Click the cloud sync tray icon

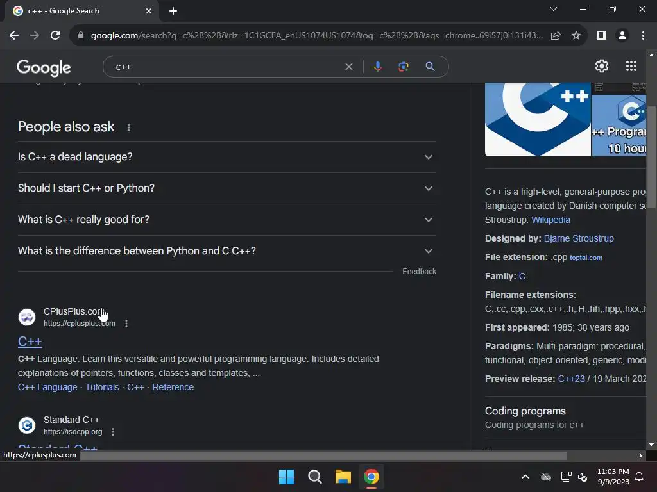(x=545, y=477)
